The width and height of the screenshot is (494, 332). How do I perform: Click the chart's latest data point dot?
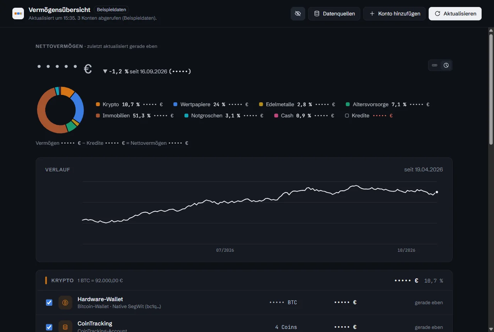pyautogui.click(x=437, y=192)
